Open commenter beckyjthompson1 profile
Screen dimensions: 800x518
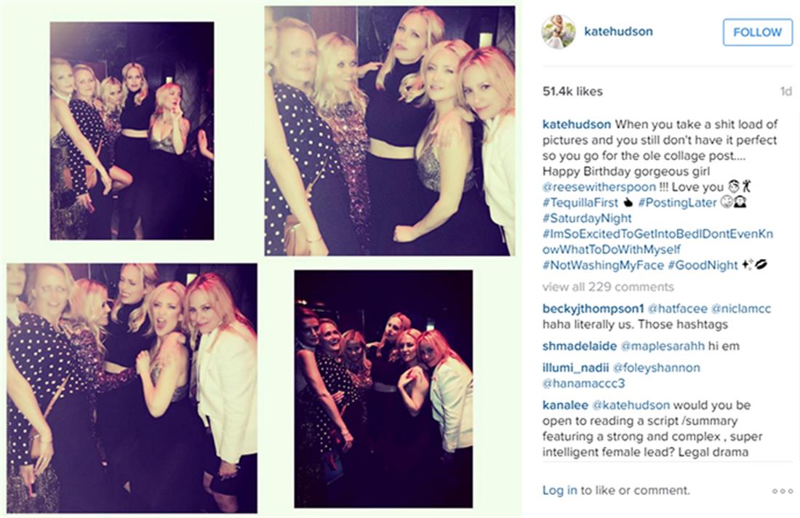point(593,308)
